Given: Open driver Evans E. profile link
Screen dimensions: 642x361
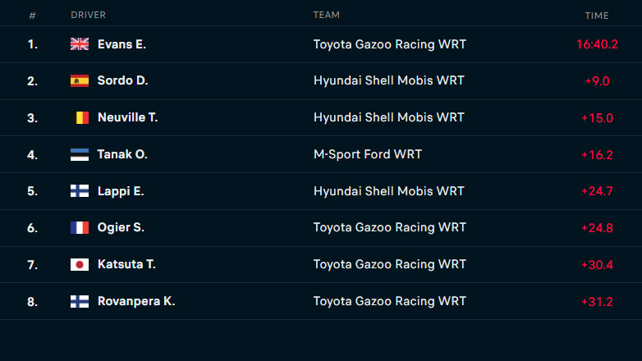Looking at the screenshot, I should tap(122, 44).
